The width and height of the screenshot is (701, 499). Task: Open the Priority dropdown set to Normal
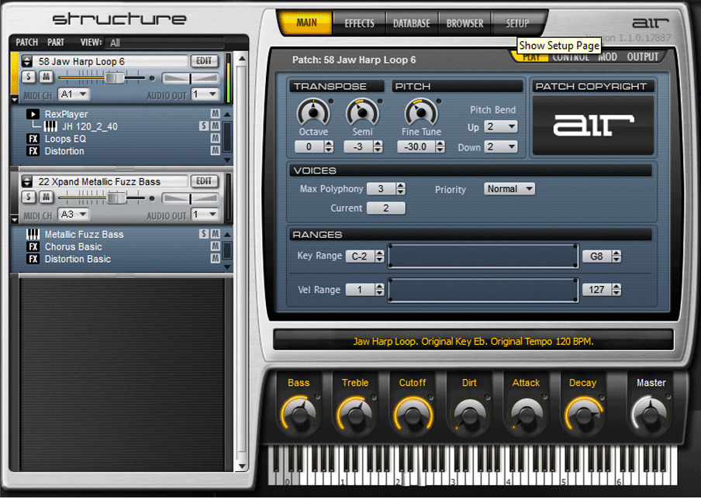pos(509,189)
